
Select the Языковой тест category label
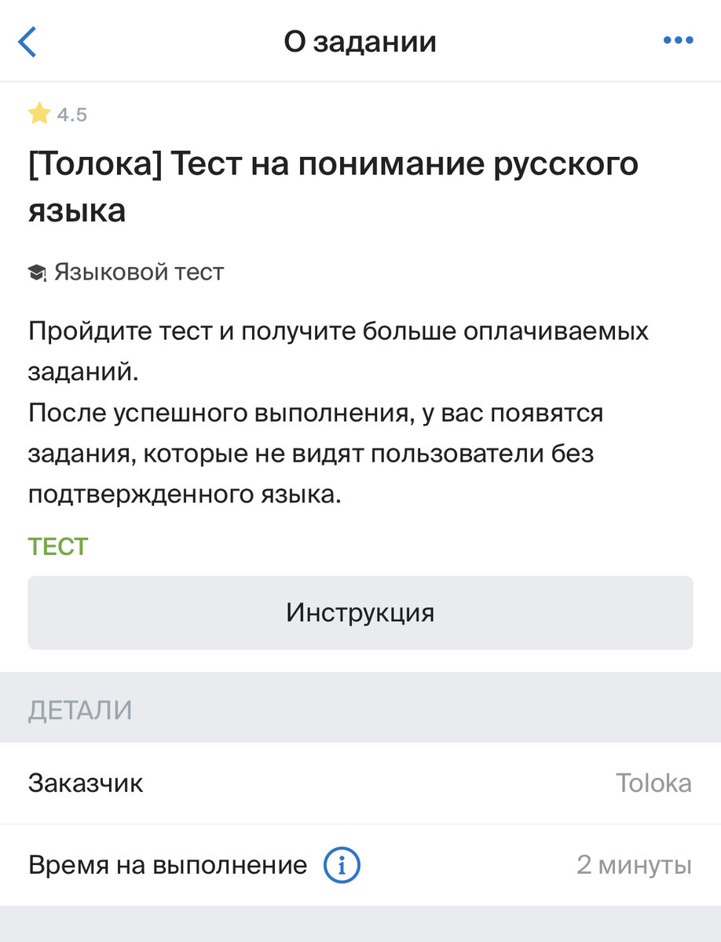(137, 271)
